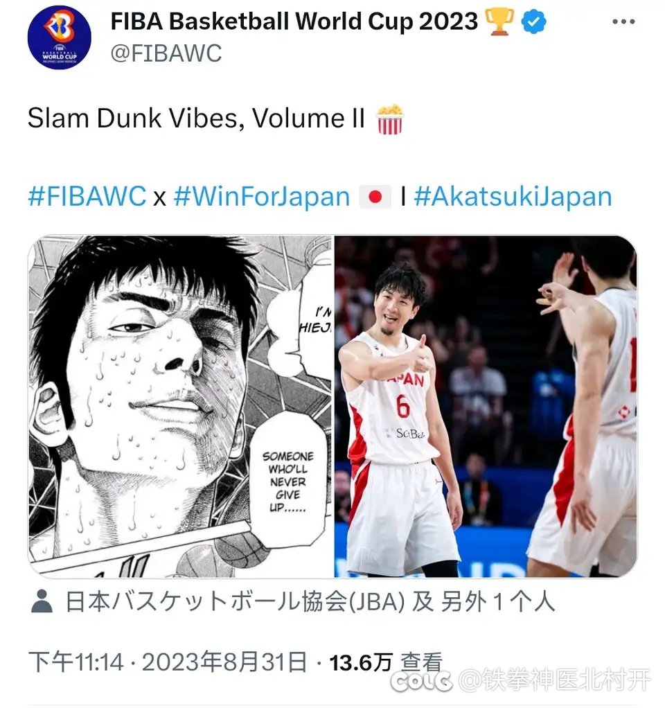Open the 13.6万 查看 view count
Viewport: 665px width, 708px height.
pyautogui.click(x=386, y=662)
